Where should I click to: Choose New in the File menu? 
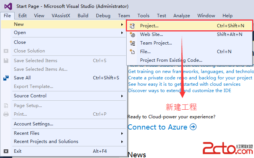[x=63, y=24]
